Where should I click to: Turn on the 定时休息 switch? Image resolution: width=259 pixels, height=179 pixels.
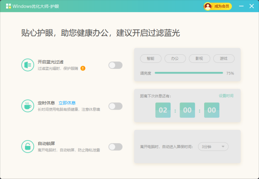(115, 106)
